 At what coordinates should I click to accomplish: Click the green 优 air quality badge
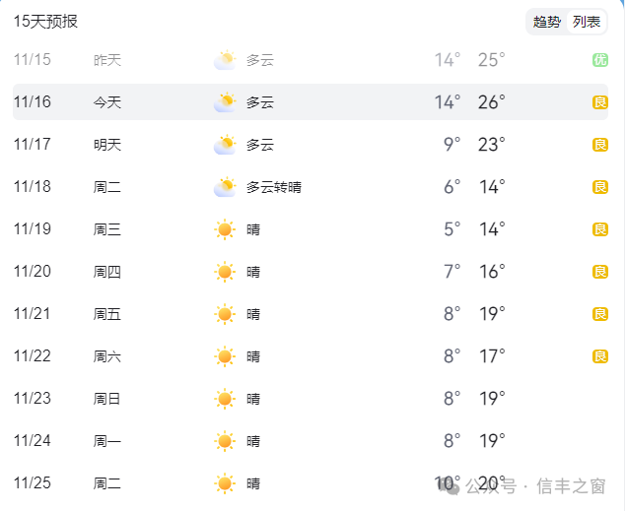pyautogui.click(x=599, y=60)
